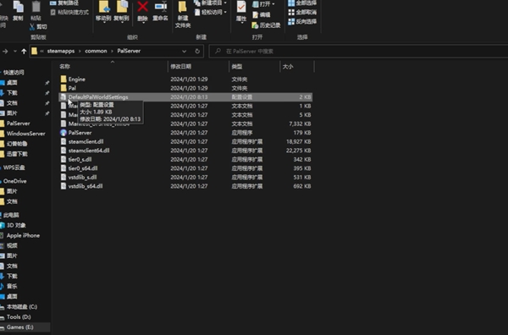Open Apple iPhone device in sidebar
This screenshot has width=508, height=335.
[23, 235]
